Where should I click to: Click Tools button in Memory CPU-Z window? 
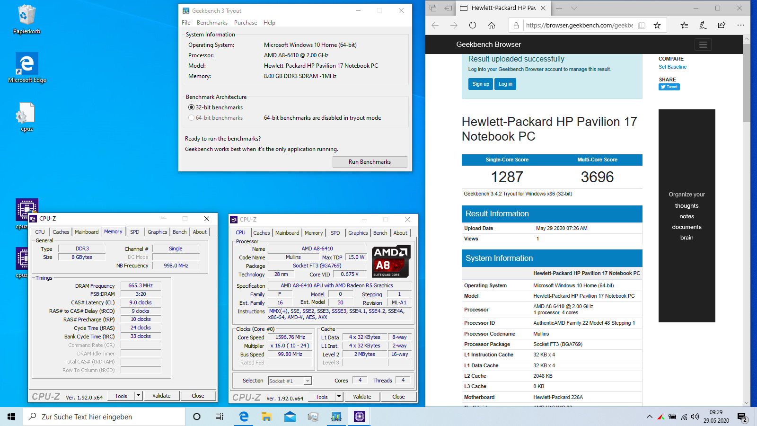(x=121, y=396)
